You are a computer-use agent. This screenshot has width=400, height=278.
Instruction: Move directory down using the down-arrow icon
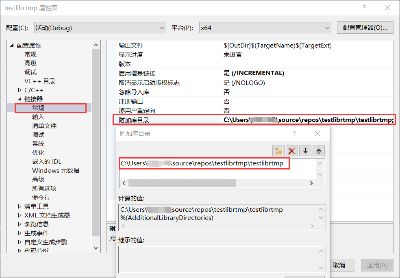pos(305,151)
